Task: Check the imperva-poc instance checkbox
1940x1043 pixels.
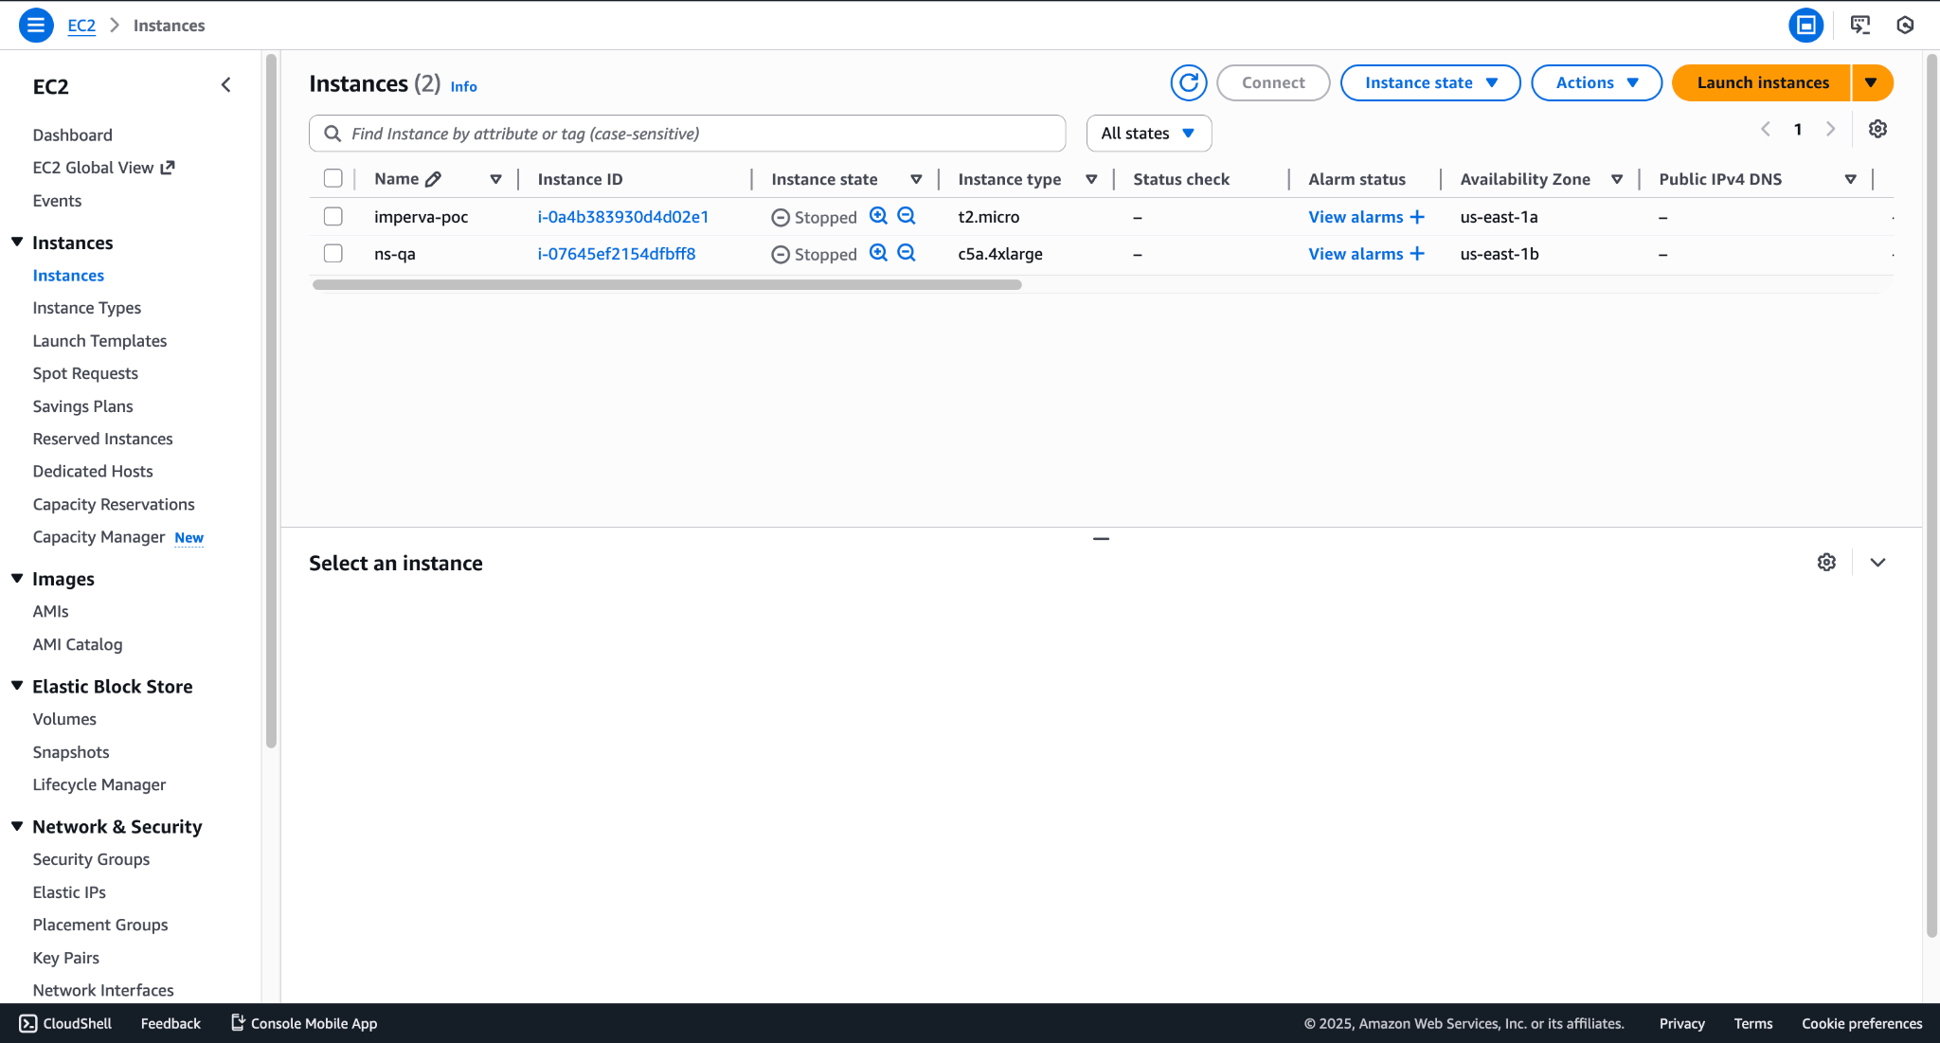Action: tap(332, 216)
